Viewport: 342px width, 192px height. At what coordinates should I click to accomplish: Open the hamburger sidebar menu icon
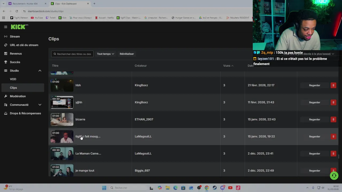[6, 27]
